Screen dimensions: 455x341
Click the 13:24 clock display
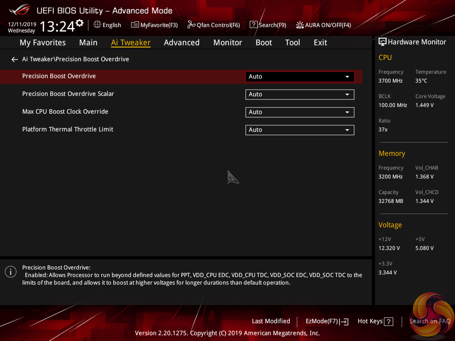(x=57, y=27)
